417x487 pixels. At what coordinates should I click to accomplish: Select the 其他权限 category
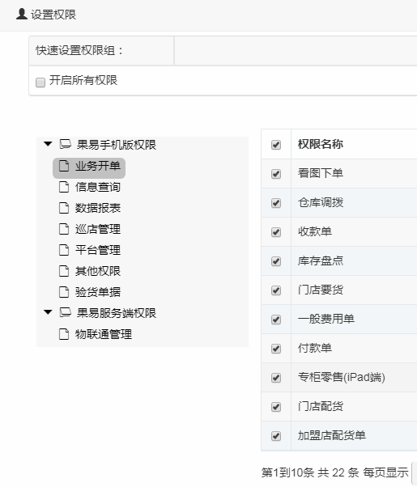coord(98,271)
